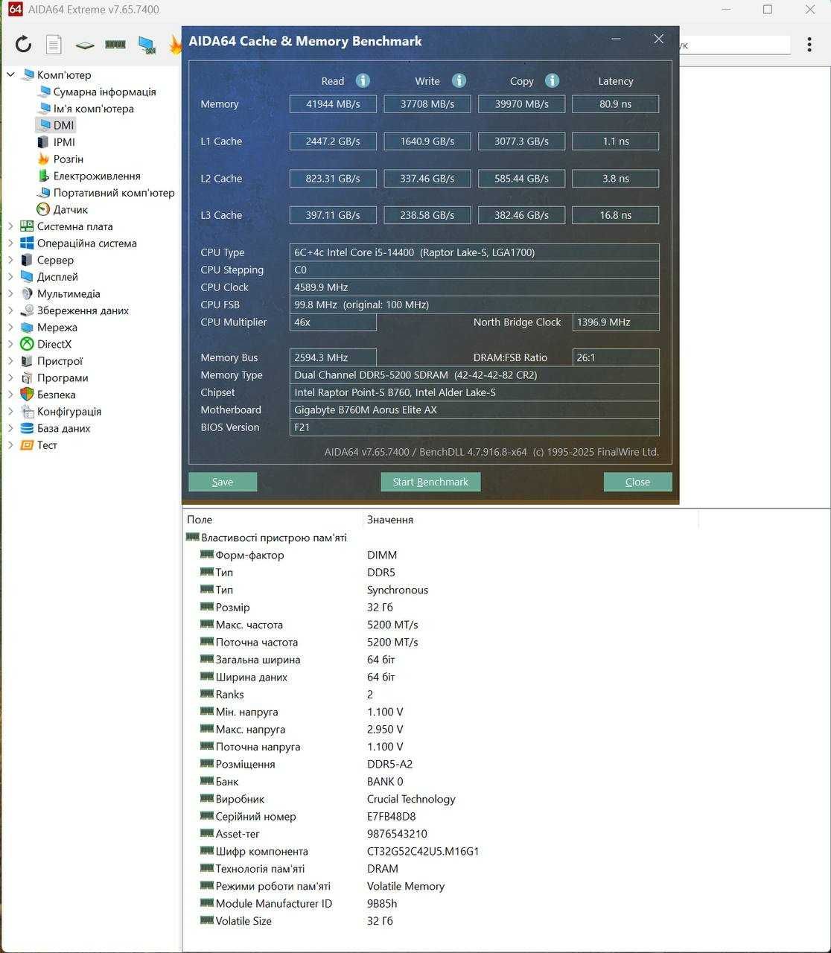Screen dimensions: 831x953
Task: Click the info icon next to Write
Action: tap(459, 80)
